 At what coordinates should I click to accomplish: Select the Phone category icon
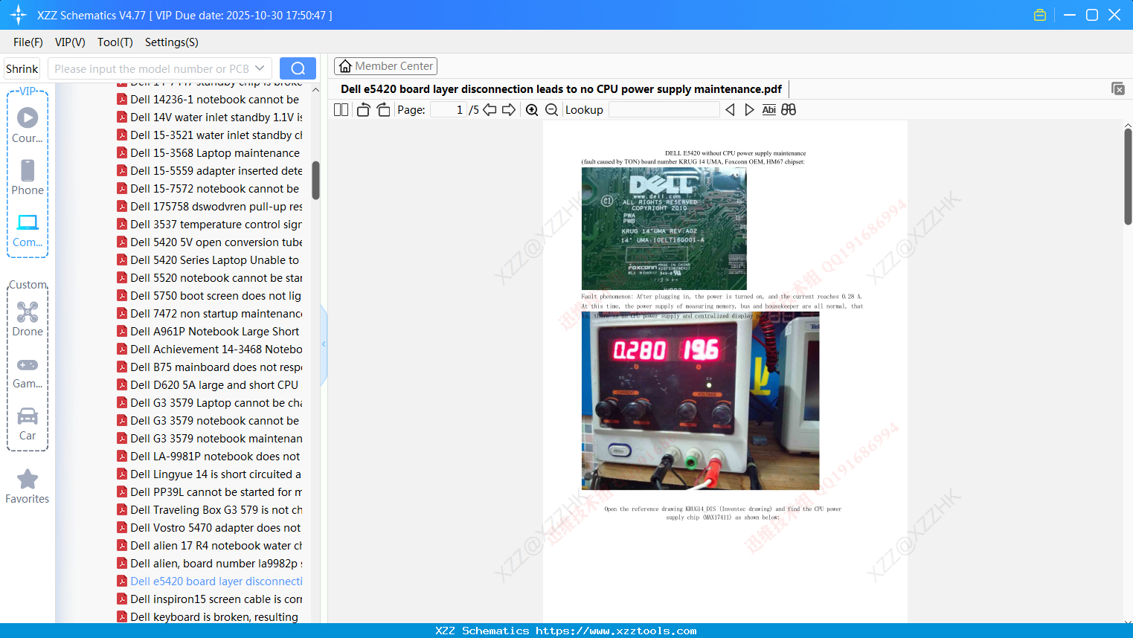point(28,170)
